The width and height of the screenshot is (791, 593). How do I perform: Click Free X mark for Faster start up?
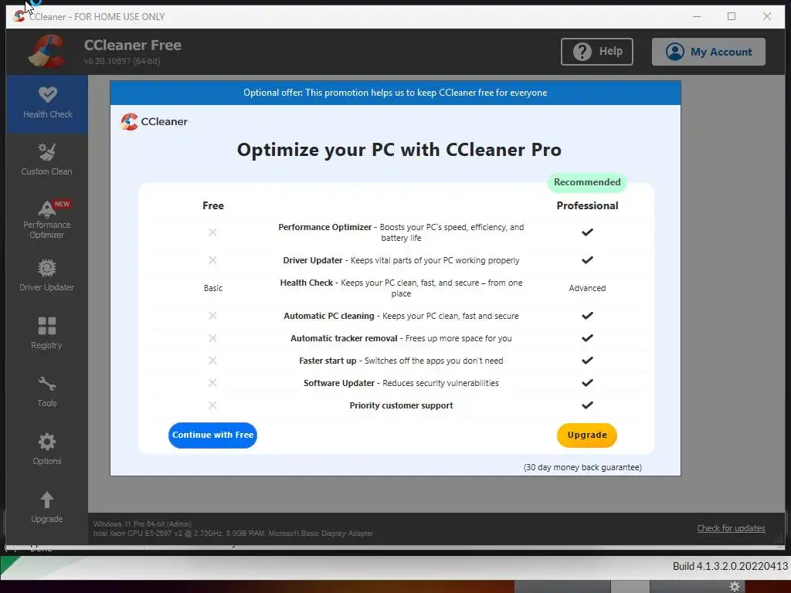tap(212, 361)
